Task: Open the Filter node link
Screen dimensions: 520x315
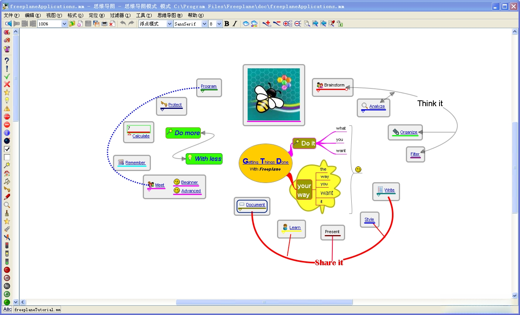Action: (415, 154)
